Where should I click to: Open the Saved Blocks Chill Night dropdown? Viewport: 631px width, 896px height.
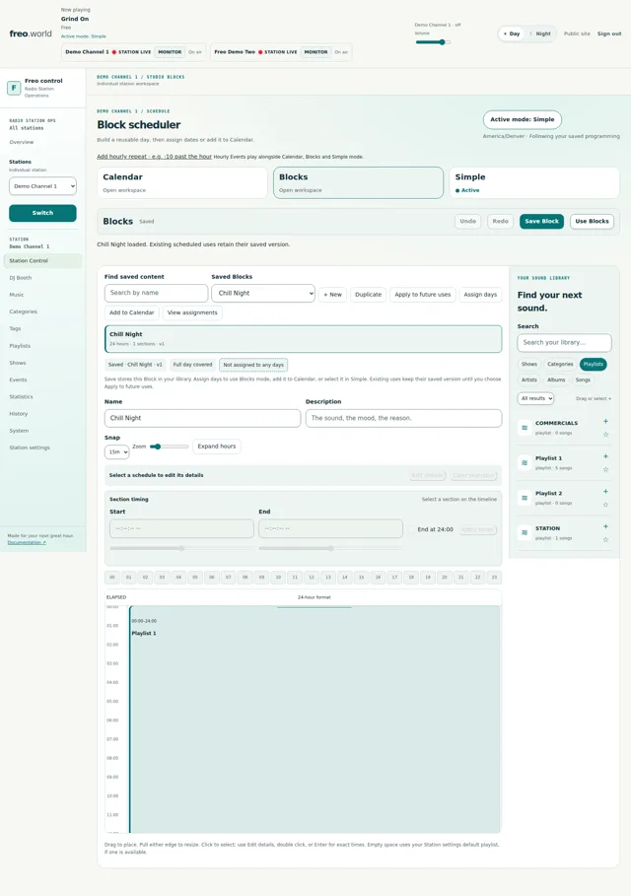(x=263, y=293)
